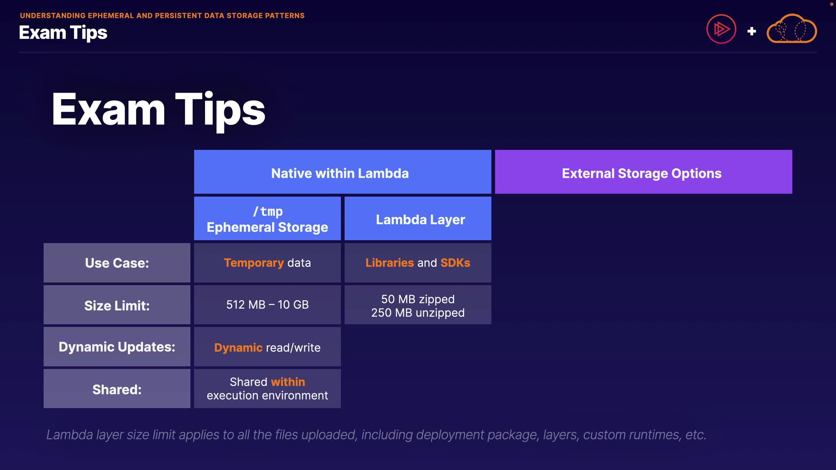836x470 pixels.
Task: Click the Dynamic Updates row label
Action: click(117, 347)
